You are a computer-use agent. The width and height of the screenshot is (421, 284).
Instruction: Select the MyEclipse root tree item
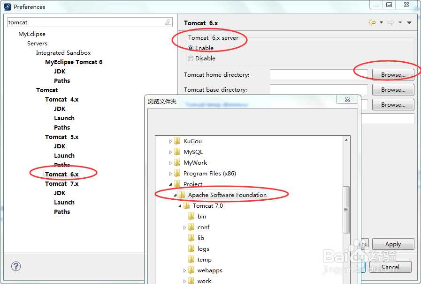pos(32,34)
